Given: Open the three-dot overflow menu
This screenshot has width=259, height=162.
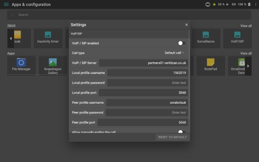Looking at the screenshot, I should [x=256, y=5].
